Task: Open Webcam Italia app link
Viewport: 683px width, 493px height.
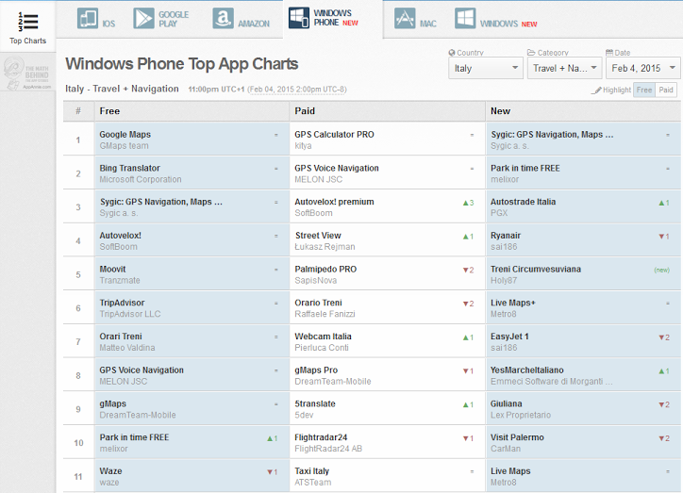Action: coord(323,337)
